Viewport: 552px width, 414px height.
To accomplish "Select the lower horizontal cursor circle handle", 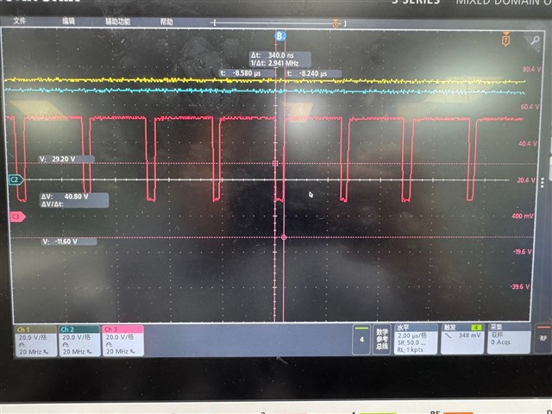I will tap(284, 238).
